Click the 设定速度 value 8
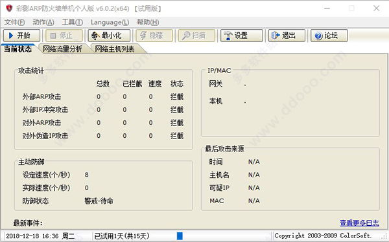This screenshot has height=242, width=389. 86,175
